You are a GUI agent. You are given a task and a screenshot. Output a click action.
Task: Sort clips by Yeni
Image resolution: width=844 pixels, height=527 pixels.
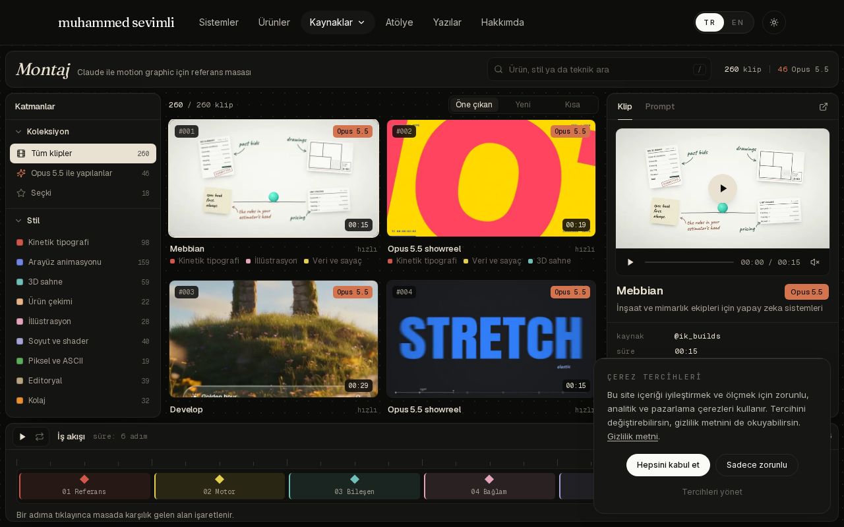click(523, 105)
